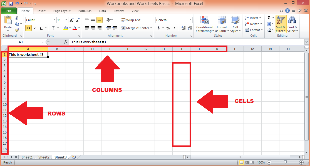Image resolution: width=310 pixels, height=166 pixels.
Task: Select the Format Painter brush
Action: [x=17, y=30]
